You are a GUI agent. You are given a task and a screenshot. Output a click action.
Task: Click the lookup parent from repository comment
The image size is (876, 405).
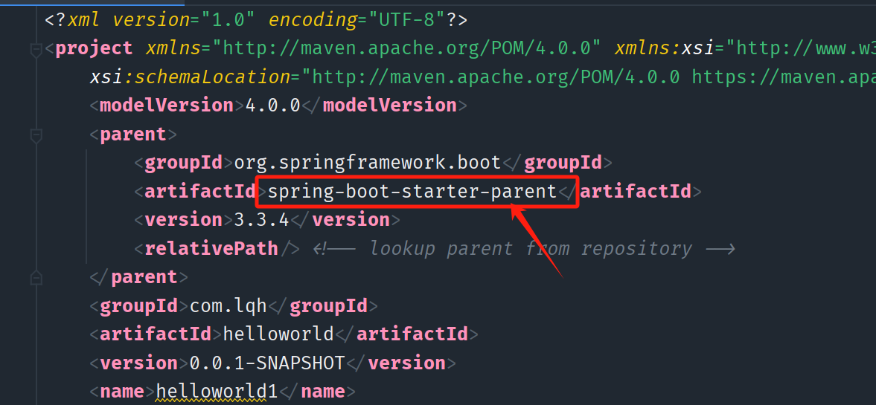coord(524,249)
